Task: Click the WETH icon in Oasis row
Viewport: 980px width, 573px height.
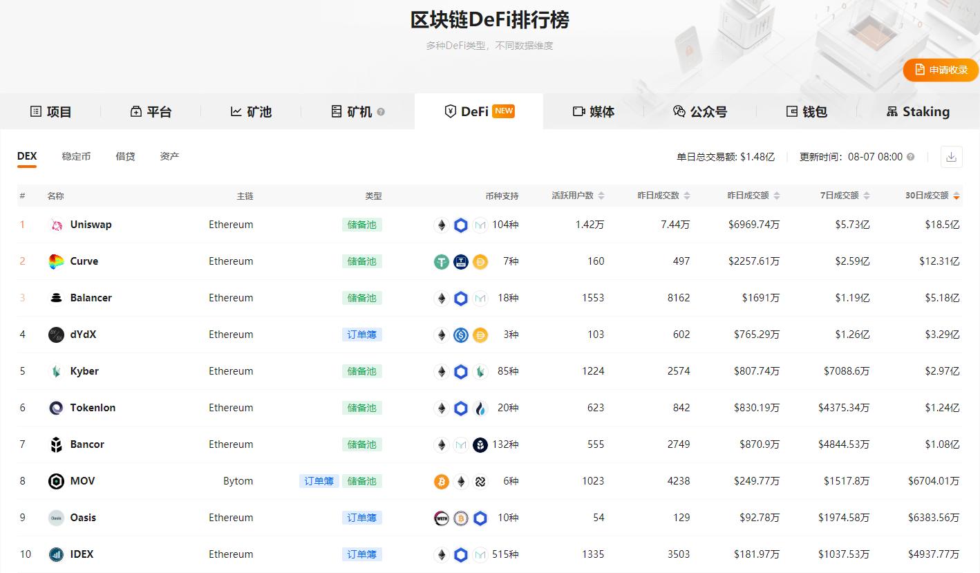Action: coord(442,518)
